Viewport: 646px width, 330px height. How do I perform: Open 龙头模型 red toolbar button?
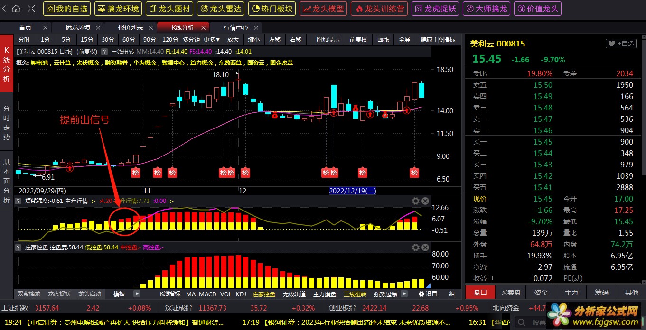click(323, 9)
